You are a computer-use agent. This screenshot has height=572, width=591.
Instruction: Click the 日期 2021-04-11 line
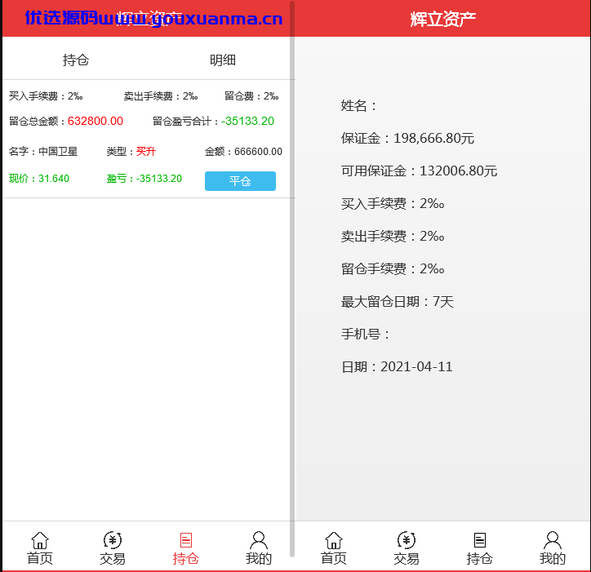point(397,366)
